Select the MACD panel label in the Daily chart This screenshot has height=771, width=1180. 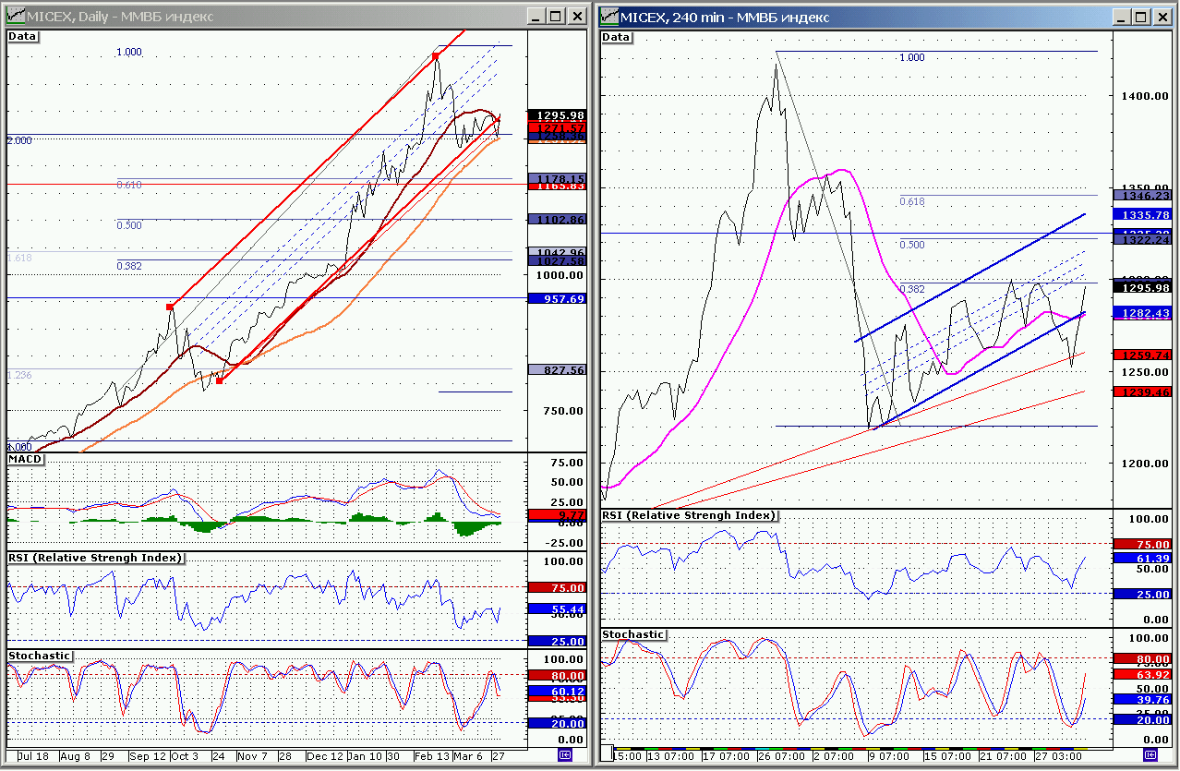point(26,459)
